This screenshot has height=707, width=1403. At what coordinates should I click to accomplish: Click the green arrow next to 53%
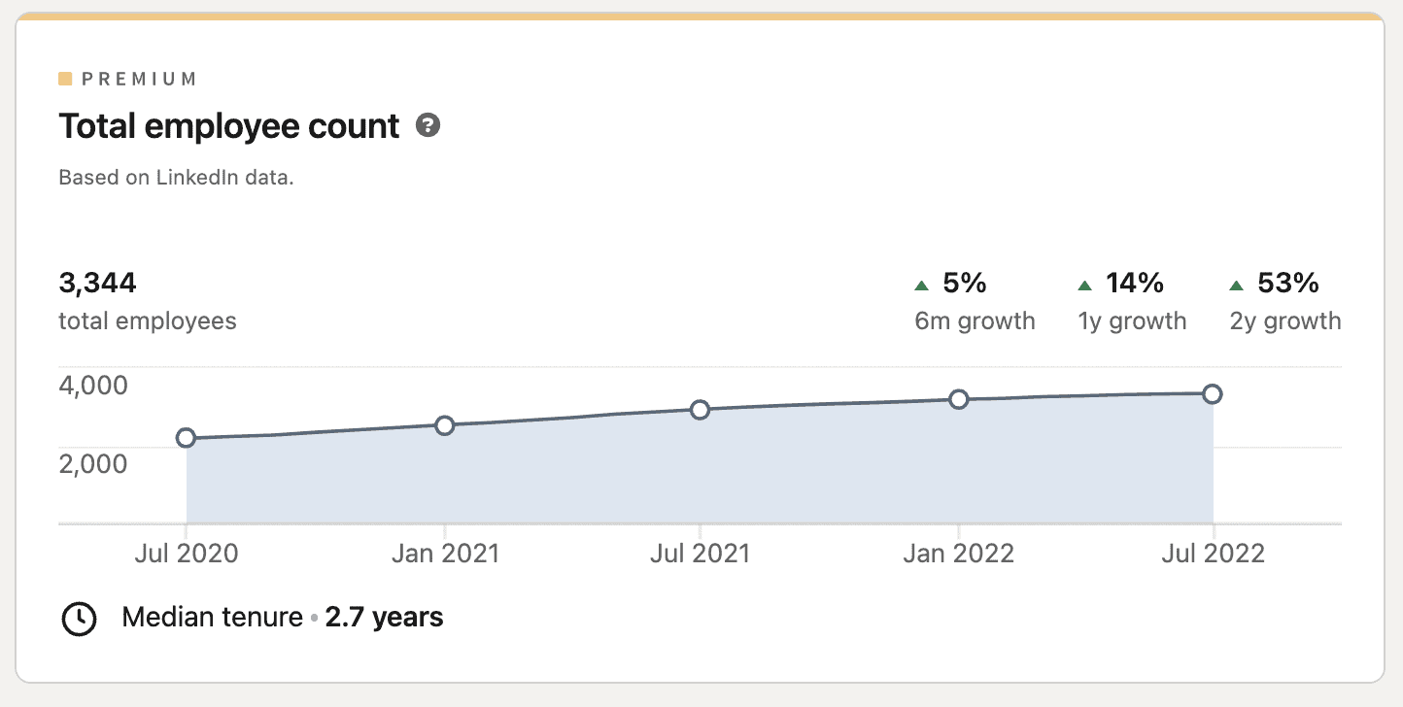1236,284
